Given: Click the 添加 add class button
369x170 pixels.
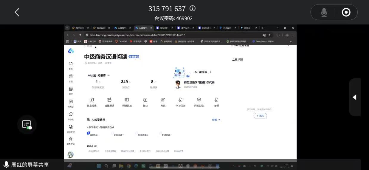Looking at the screenshot, I should [x=260, y=116].
